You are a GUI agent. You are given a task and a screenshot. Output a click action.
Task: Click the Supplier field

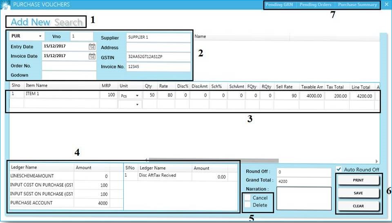coord(158,38)
